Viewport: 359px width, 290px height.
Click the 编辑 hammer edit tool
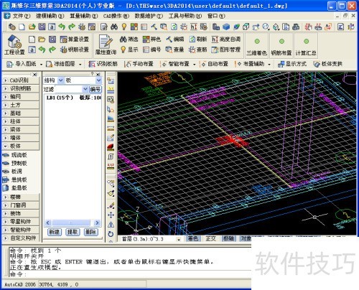[174, 39]
